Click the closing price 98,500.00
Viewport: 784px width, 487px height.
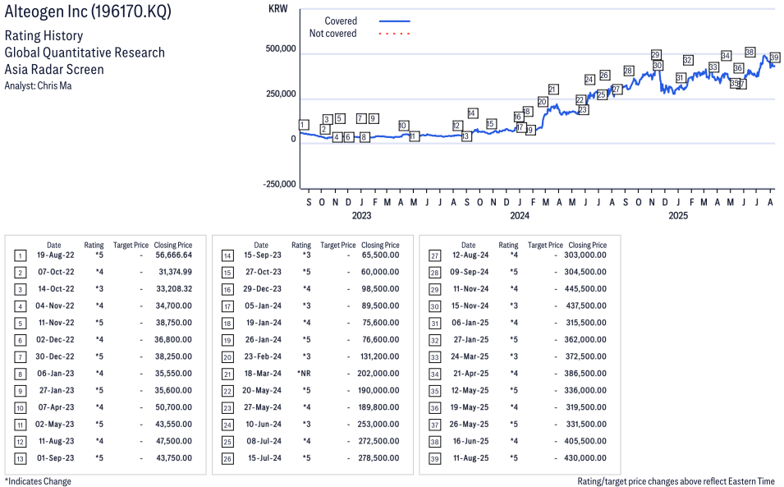click(380, 289)
